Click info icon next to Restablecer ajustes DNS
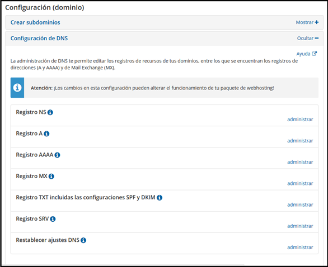Viewport: 328px width, 267px height. 83,240
